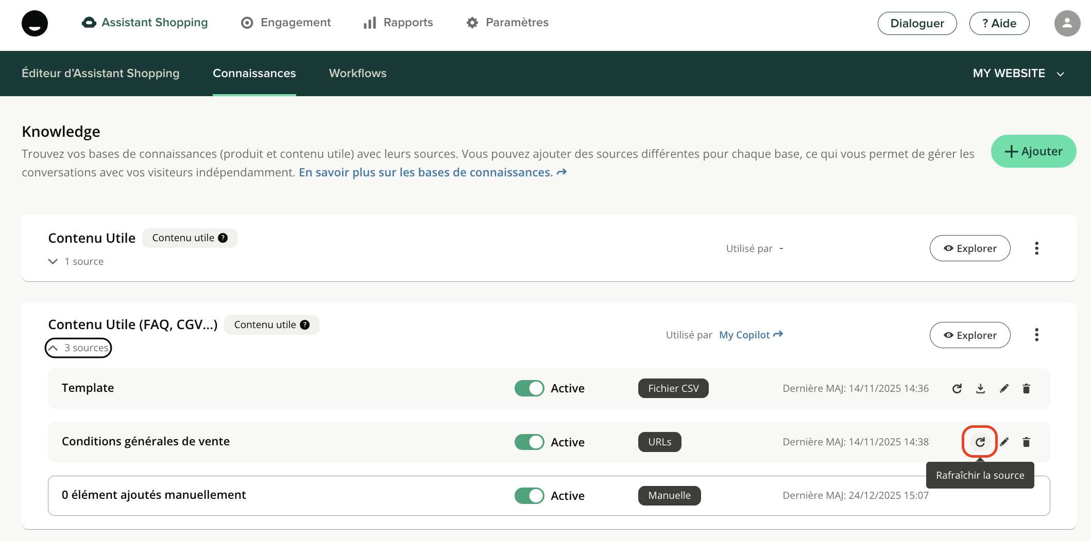Screen dimensions: 1091x541
Task: Expand the 1 source list
Action: (76, 261)
